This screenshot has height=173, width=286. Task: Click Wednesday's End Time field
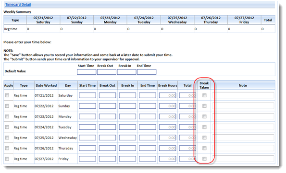pos(148,138)
